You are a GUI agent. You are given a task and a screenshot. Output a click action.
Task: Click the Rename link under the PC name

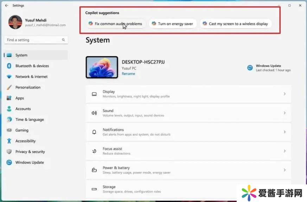(128, 74)
